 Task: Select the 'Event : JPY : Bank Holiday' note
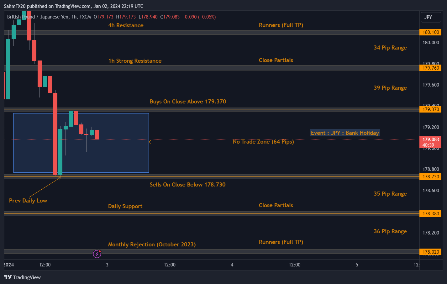pyautogui.click(x=345, y=133)
